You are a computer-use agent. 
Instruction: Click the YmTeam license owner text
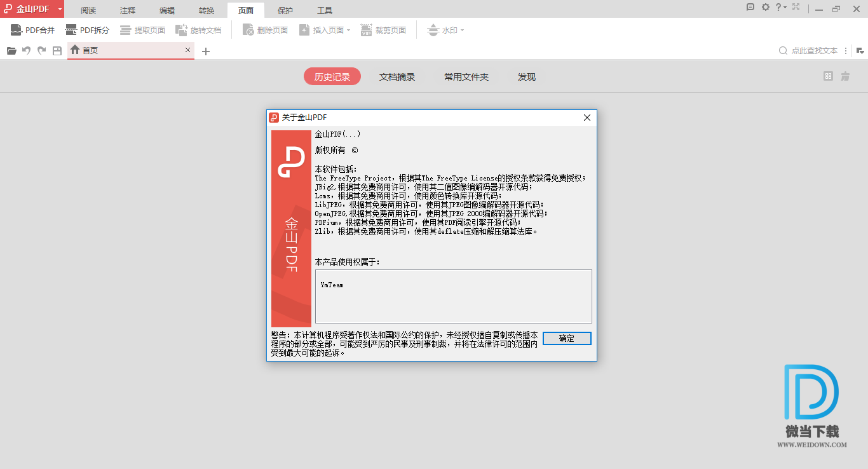tap(332, 285)
